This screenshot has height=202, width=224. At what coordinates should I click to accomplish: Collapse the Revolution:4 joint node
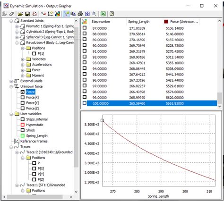17,43
